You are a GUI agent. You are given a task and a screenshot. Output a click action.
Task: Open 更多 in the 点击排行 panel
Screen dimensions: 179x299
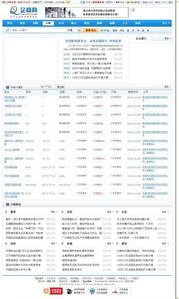167,39
